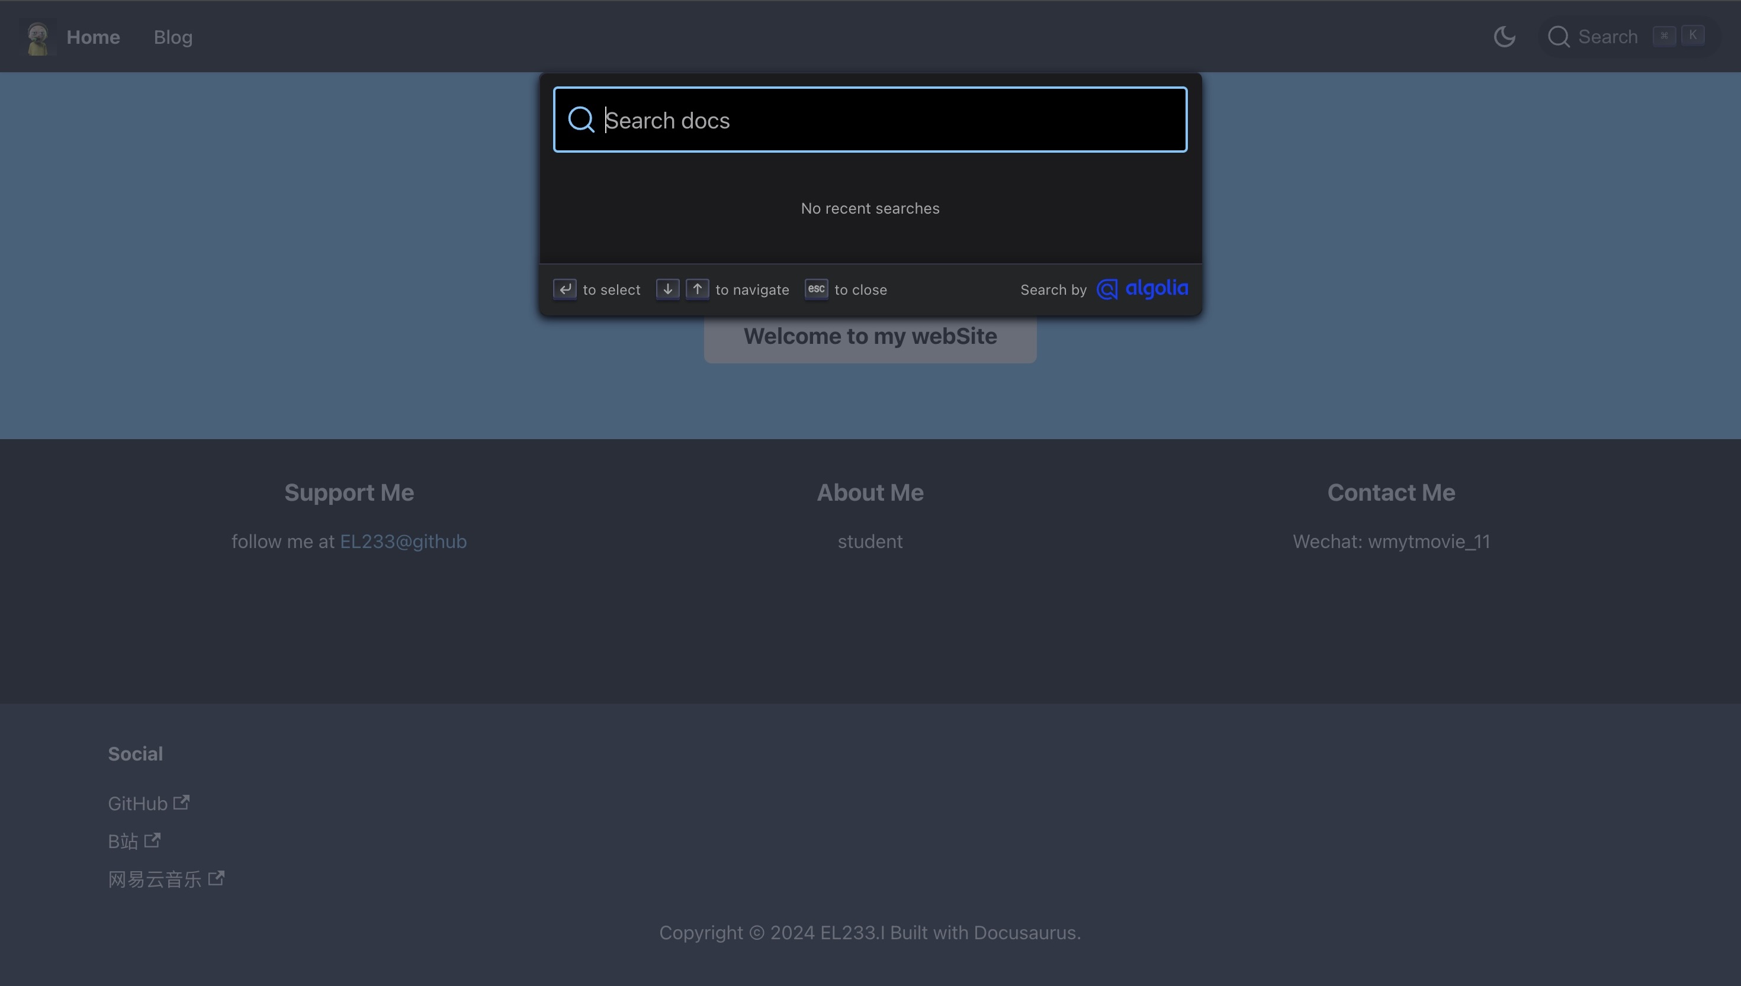Viewport: 1741px width, 986px height.
Task: Click the 'Social' footer heading
Action: [x=136, y=754]
